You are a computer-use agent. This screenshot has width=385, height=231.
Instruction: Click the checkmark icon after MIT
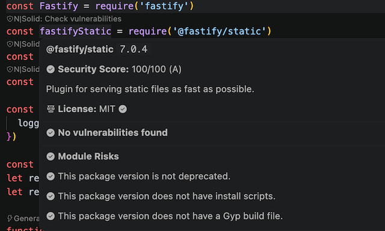[123, 109]
